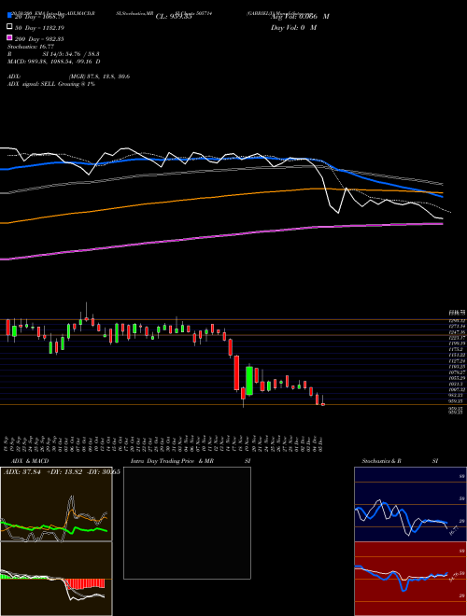Select the '200 Day = 982.33' label

(x=39, y=39)
